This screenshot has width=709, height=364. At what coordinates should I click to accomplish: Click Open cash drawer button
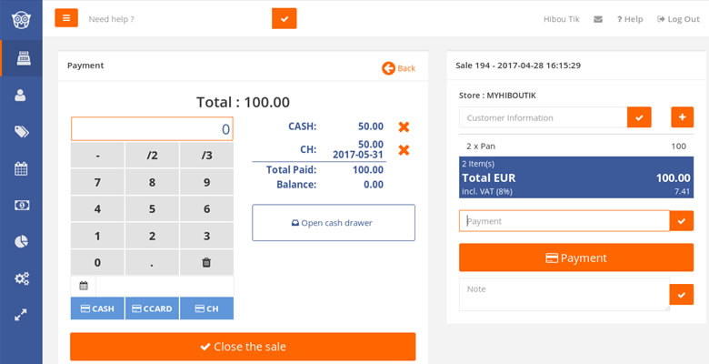[x=334, y=223]
